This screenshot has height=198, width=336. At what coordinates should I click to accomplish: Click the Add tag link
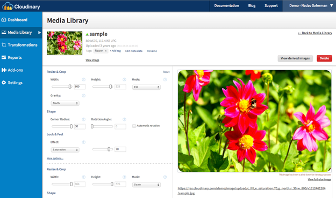pyautogui.click(x=115, y=51)
